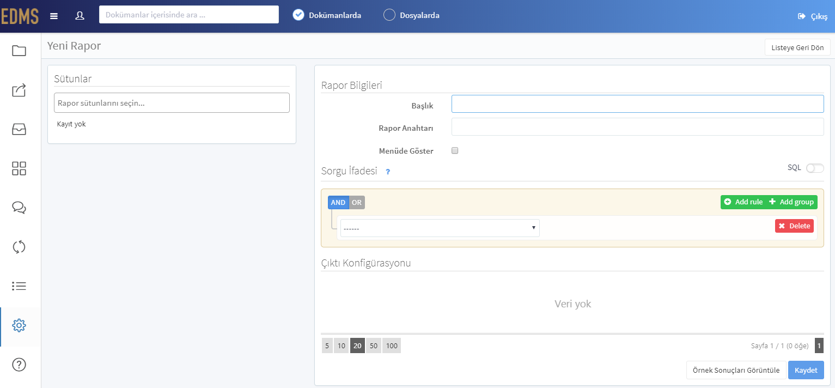Click the circular sync arrows icon
835x388 pixels.
click(19, 247)
